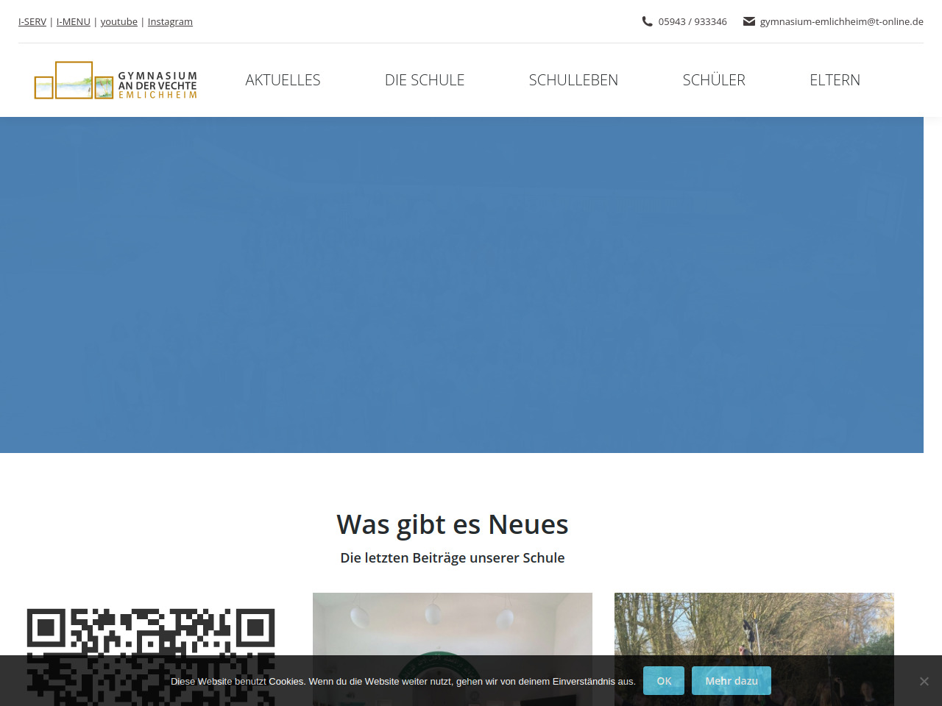The width and height of the screenshot is (942, 706).
Task: Open the youtube link
Action: click(x=118, y=22)
